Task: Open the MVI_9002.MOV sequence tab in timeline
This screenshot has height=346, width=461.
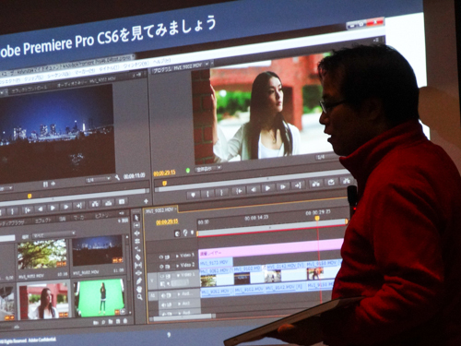Action: (160, 210)
